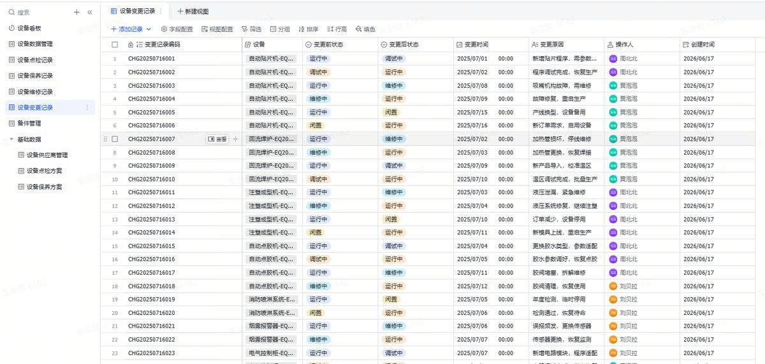Open 设备保养方案 under 基础数据

(x=45, y=187)
